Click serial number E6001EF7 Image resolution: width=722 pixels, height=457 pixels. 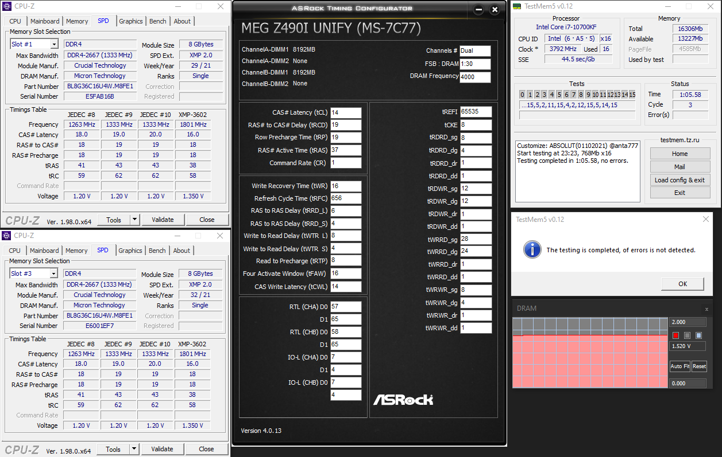click(x=99, y=326)
